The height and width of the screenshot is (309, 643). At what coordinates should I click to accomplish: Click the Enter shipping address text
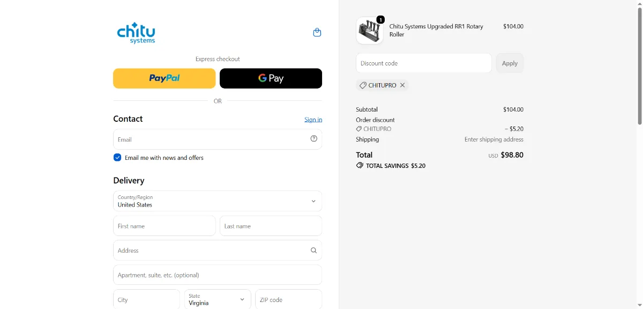pyautogui.click(x=494, y=139)
